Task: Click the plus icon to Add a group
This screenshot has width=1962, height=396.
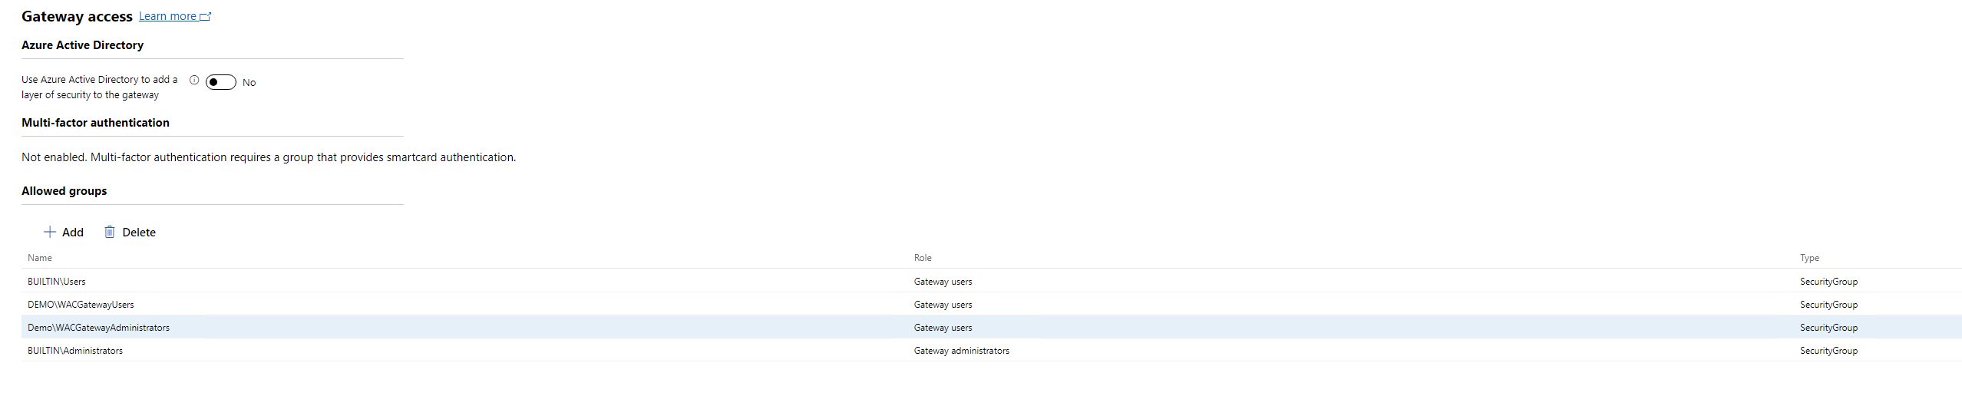Action: (x=50, y=232)
